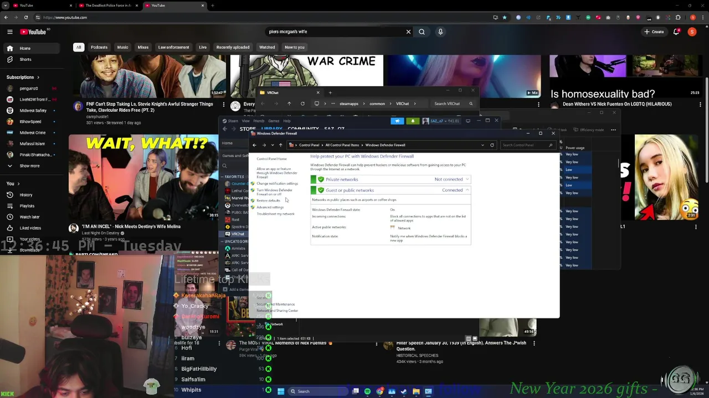The image size is (709, 398).
Task: Add a new tab in VRChat Explorer
Action: 330,92
